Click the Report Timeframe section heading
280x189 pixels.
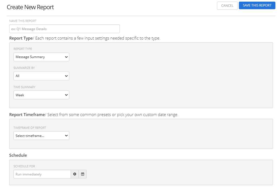pos(27,115)
